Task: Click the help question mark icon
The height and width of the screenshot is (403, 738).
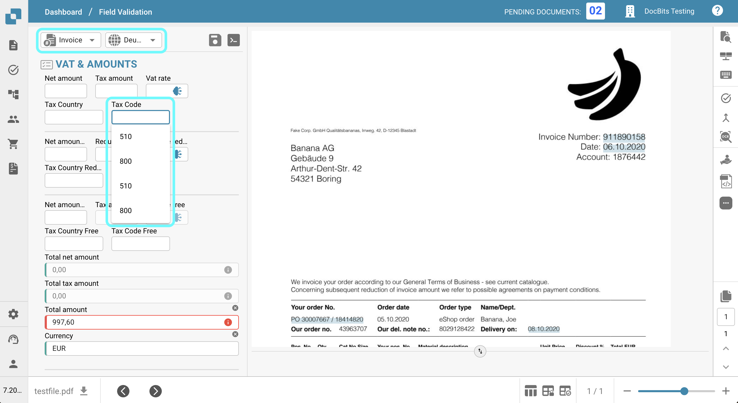Action: pos(717,11)
